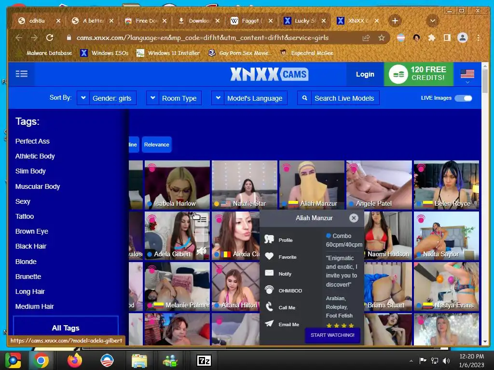Click the magnifier icon beside Search Live Models

pos(305,98)
